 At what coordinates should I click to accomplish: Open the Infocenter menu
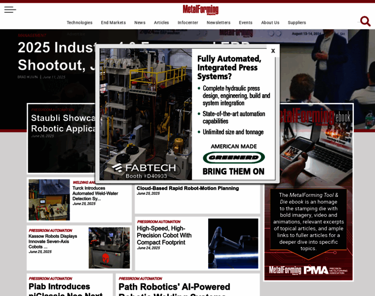click(187, 23)
